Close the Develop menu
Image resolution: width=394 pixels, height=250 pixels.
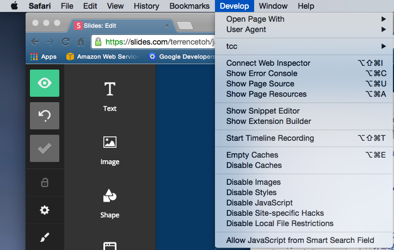[x=235, y=6]
